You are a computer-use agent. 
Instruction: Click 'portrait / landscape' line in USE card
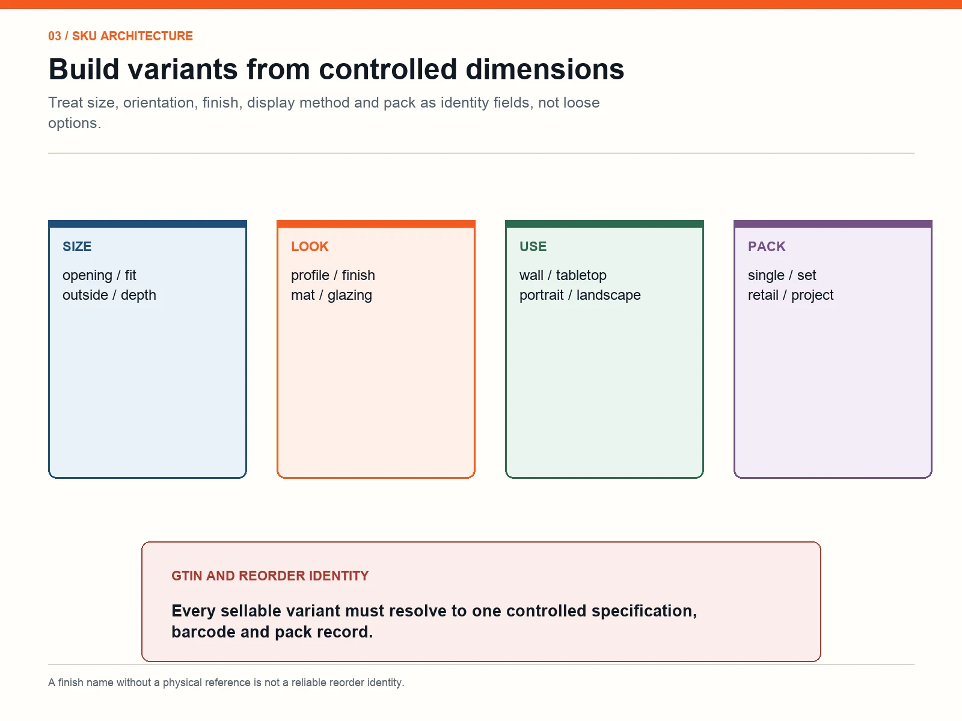tap(580, 295)
